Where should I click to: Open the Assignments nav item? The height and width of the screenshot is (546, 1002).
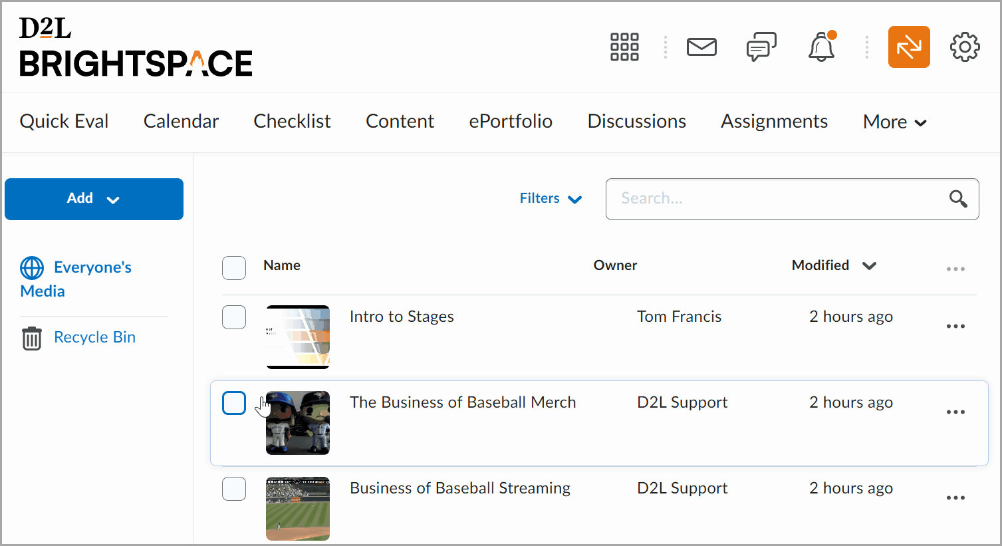pyautogui.click(x=774, y=122)
